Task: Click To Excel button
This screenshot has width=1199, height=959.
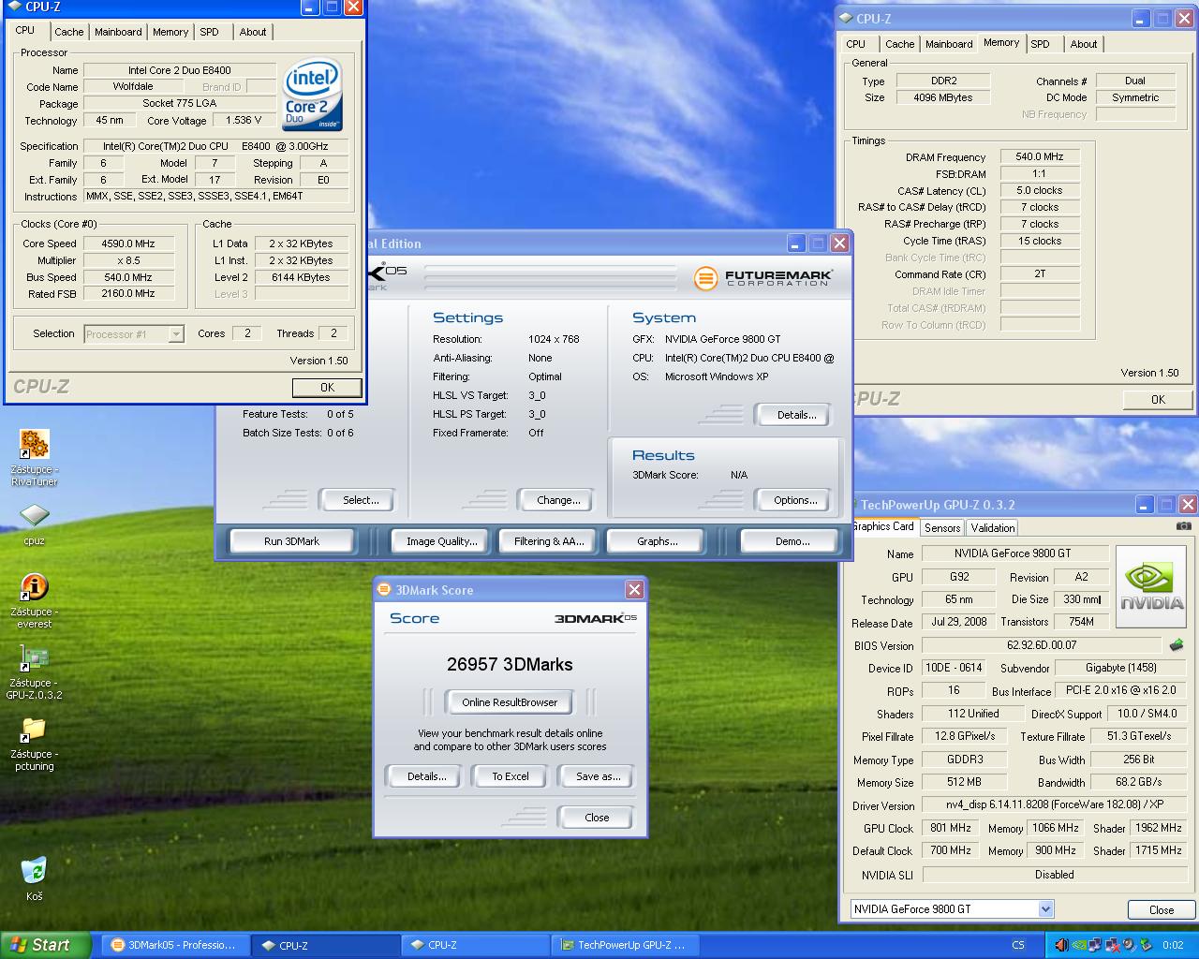Action: tap(511, 776)
